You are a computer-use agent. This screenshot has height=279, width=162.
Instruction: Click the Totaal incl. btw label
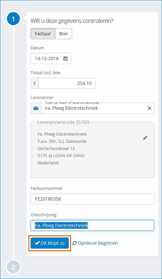click(x=46, y=73)
